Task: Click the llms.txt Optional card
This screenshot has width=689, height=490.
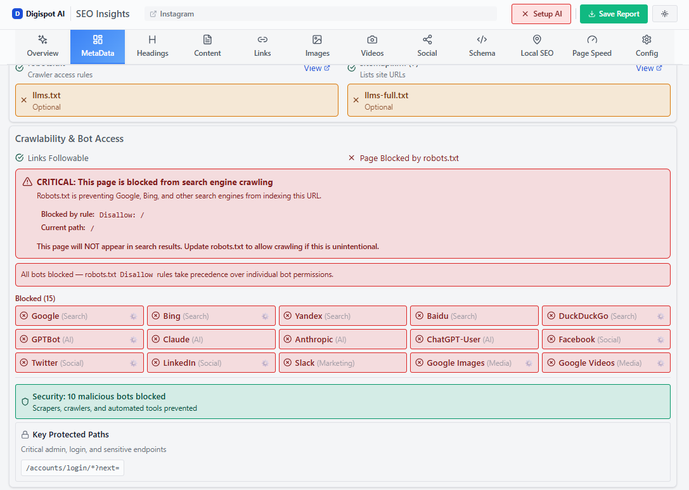Action: 177,100
